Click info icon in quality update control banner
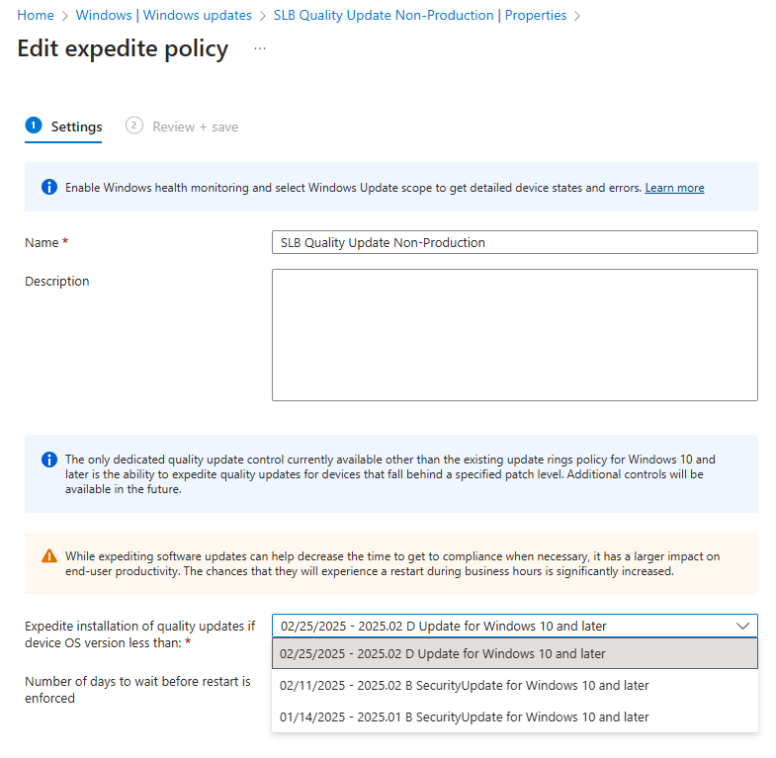Viewport: 776px width, 758px height. click(49, 460)
